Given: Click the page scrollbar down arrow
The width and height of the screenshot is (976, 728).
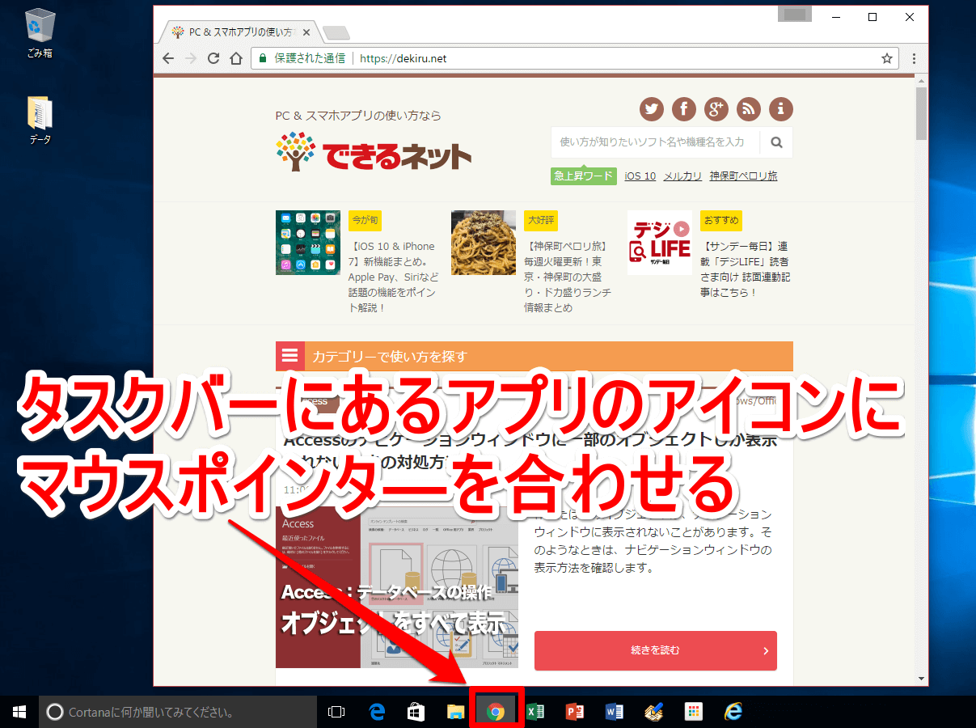Looking at the screenshot, I should (921, 679).
